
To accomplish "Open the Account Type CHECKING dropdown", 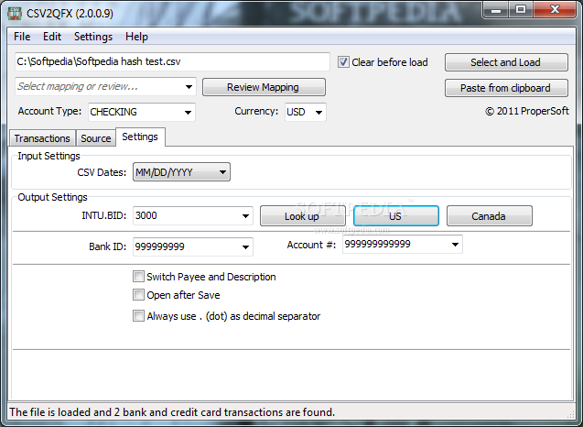I will (188, 112).
